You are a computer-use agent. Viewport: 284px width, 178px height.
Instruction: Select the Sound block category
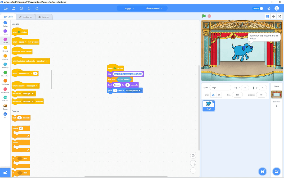point(5,40)
